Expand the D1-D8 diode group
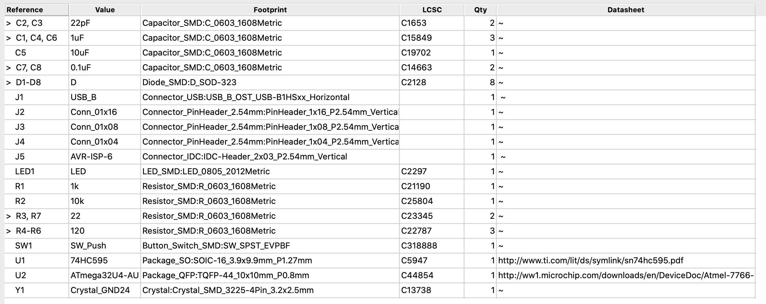The height and width of the screenshot is (304, 766). (8, 83)
